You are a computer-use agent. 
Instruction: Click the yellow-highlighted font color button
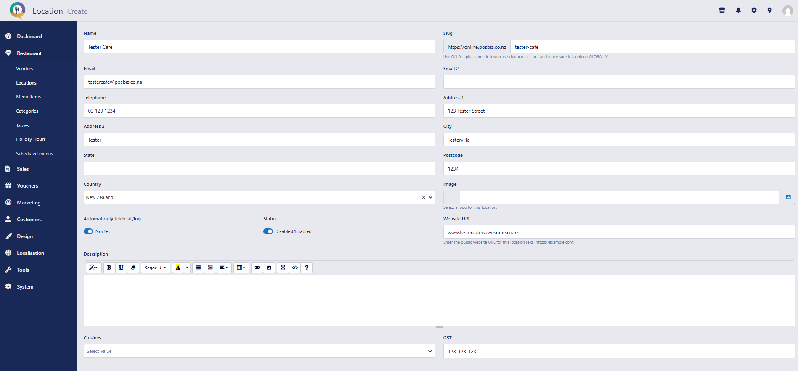click(x=178, y=268)
